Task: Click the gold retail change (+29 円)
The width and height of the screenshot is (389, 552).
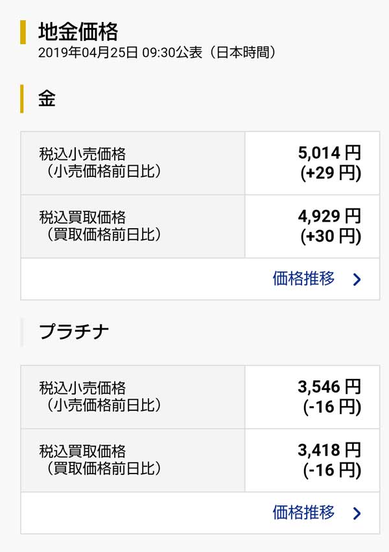Action: pyautogui.click(x=331, y=174)
